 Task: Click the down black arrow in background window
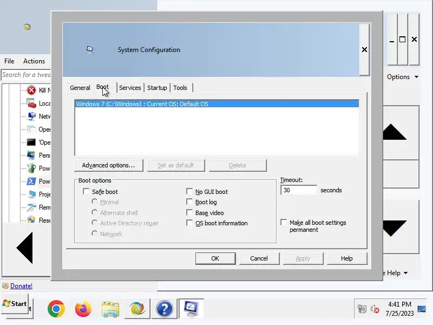pyautogui.click(x=395, y=228)
